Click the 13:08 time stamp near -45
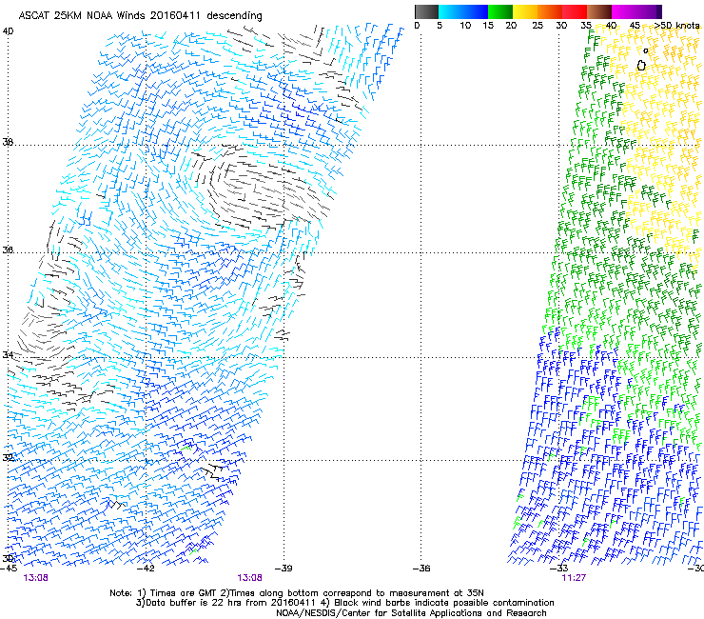The height and width of the screenshot is (619, 704). coord(35,578)
